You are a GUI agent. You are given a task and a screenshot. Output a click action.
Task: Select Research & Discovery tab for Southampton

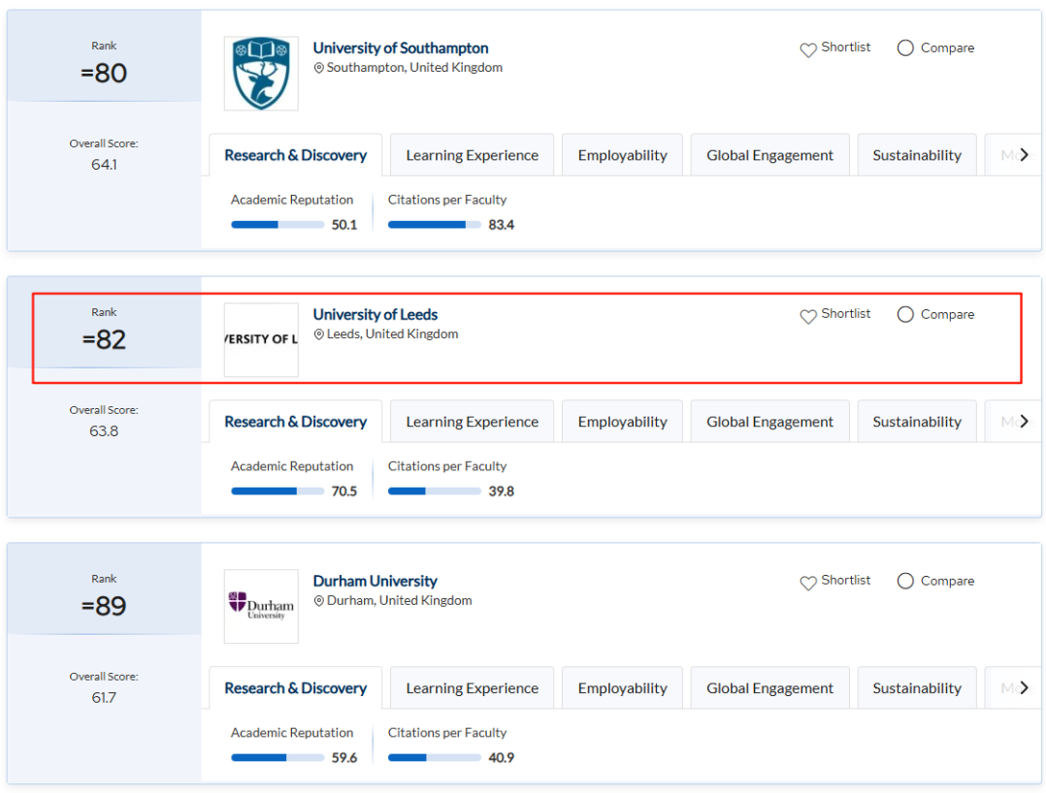click(296, 155)
